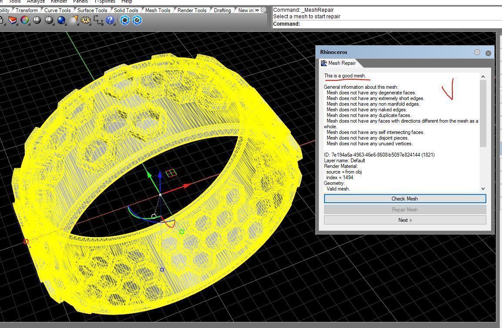Open the Panels menu
This screenshot has width=502, height=328.
pos(80,2)
